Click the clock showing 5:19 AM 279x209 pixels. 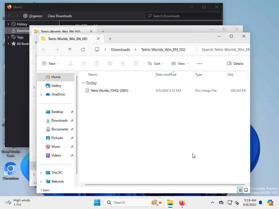[x=250, y=202]
